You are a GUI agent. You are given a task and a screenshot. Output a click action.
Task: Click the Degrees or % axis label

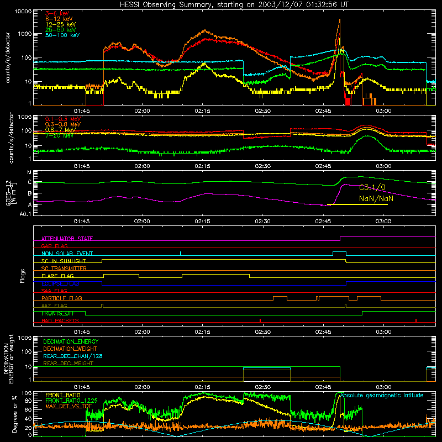point(14,414)
